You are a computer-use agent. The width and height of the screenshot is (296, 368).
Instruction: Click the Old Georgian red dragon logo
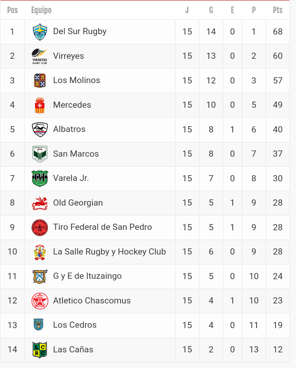coord(40,203)
